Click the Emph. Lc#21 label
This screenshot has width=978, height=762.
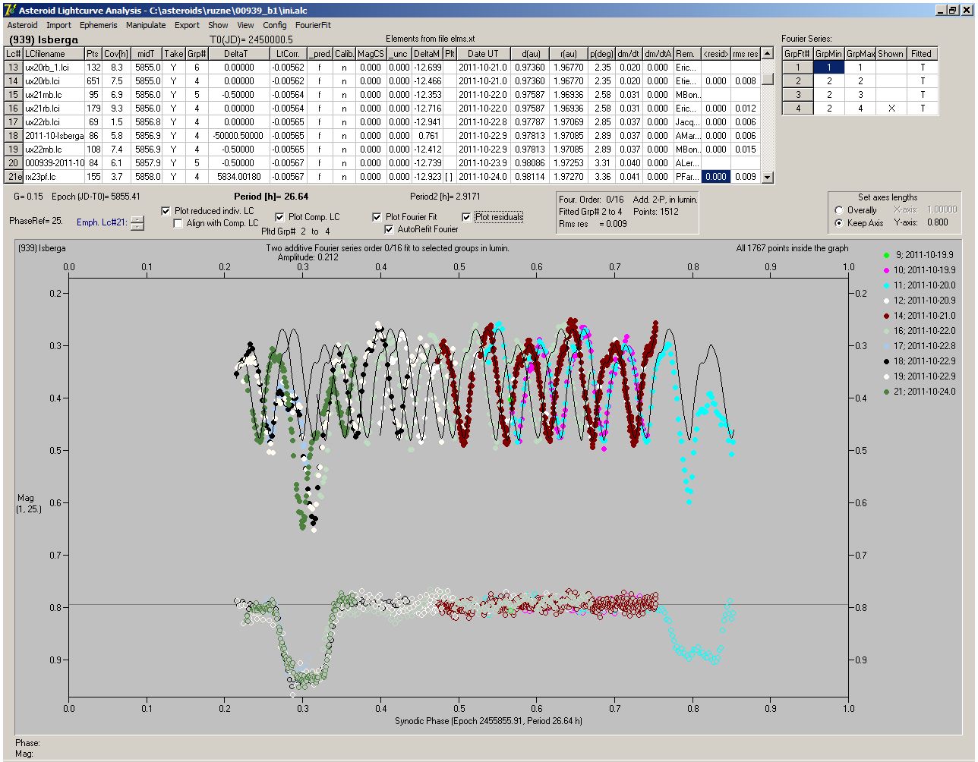click(x=101, y=222)
